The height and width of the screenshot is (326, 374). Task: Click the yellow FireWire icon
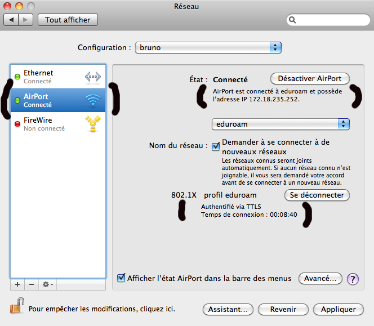92,124
